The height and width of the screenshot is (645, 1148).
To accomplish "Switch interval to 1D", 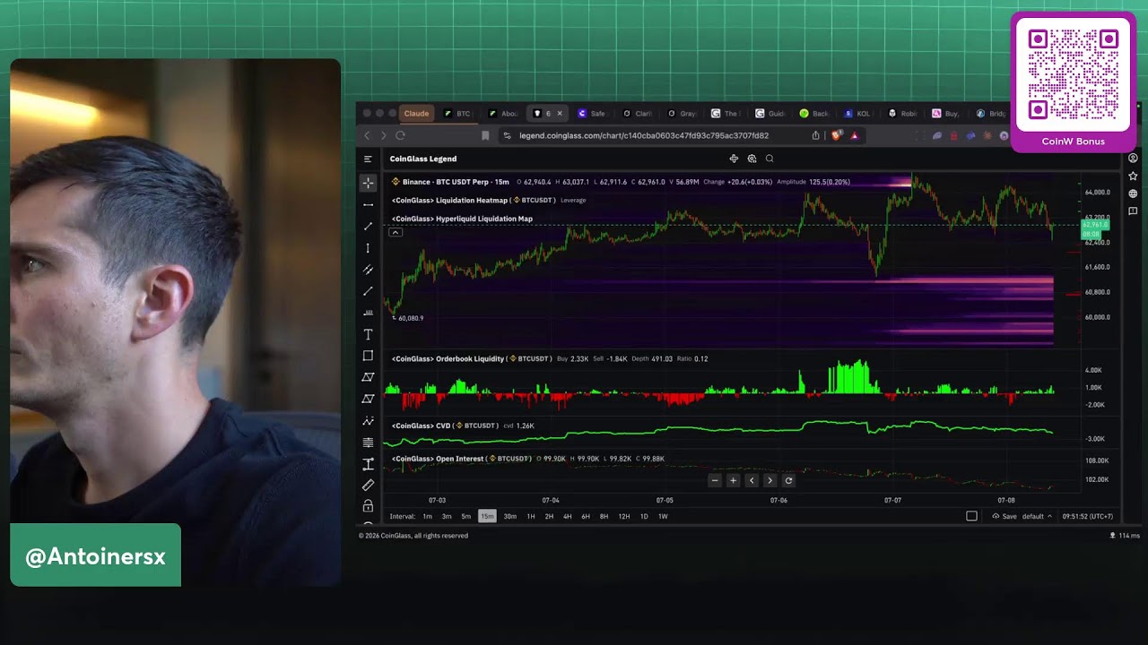I will (x=644, y=516).
